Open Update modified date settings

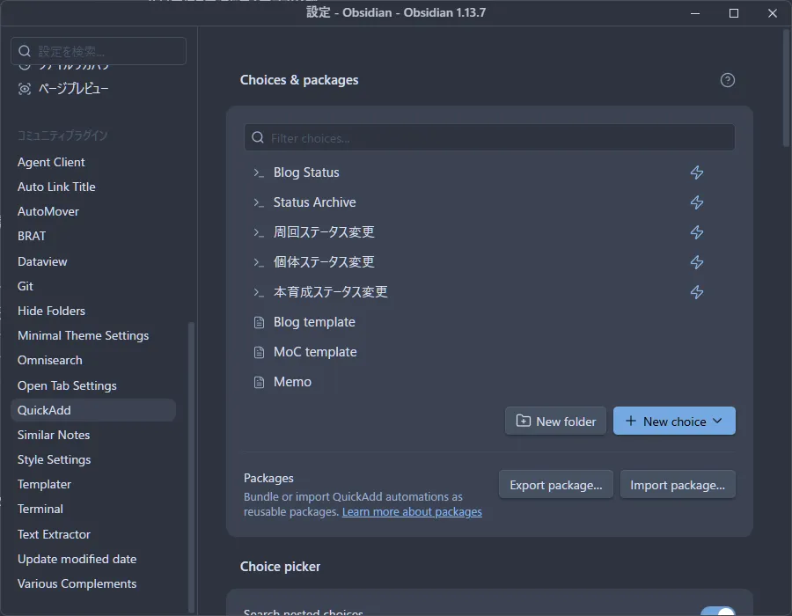77,560
